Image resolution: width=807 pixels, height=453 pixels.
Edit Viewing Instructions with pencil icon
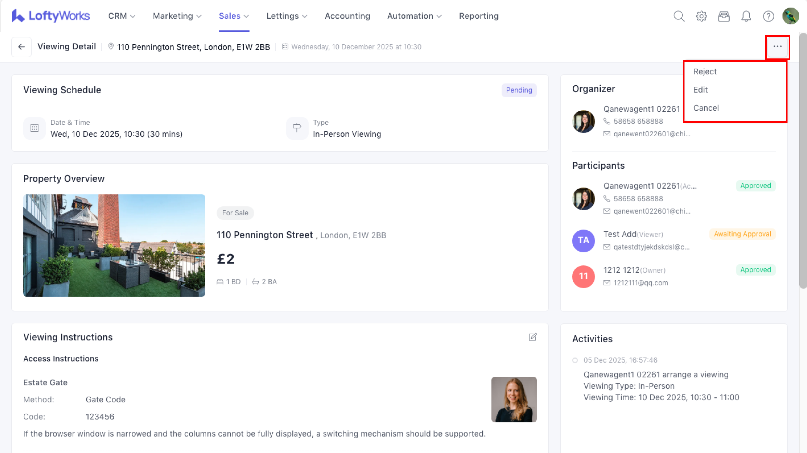click(x=532, y=337)
